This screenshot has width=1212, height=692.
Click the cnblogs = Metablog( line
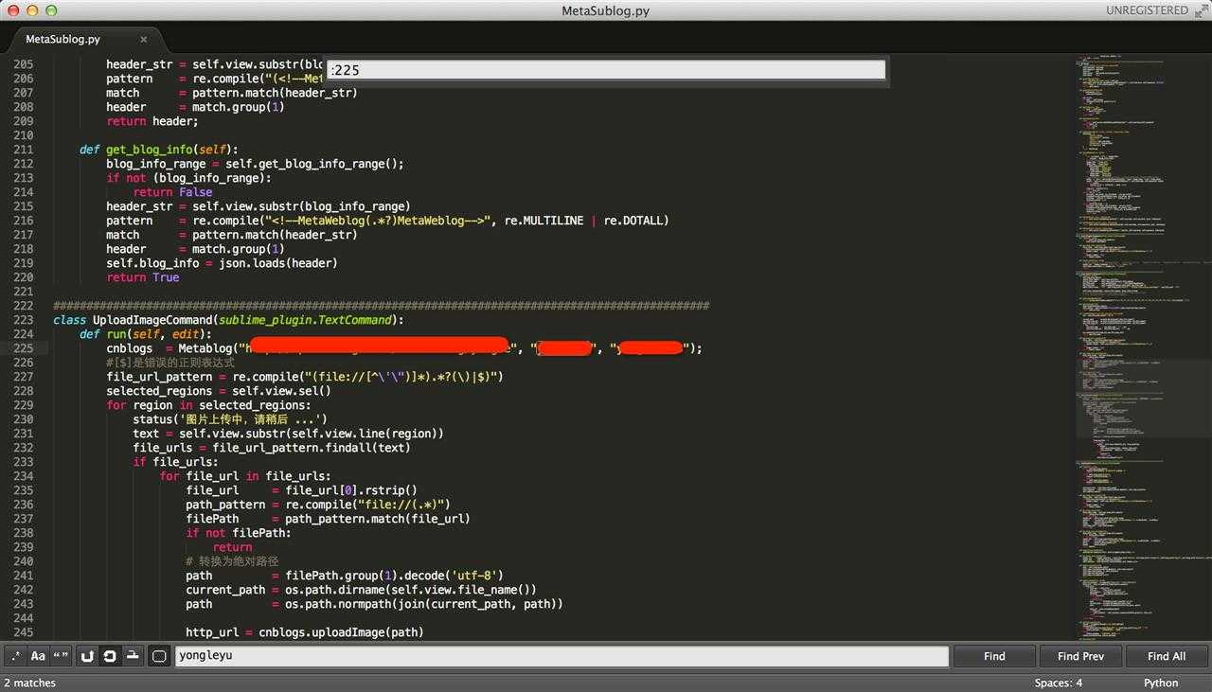pyautogui.click(x=404, y=348)
